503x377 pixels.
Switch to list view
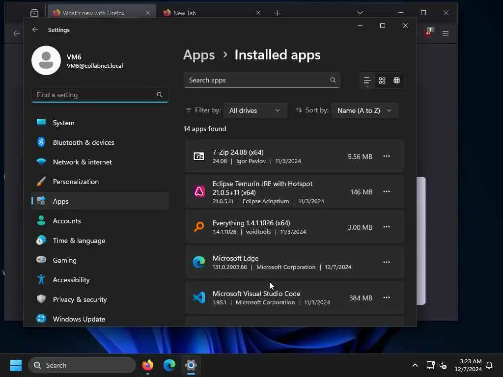(367, 81)
